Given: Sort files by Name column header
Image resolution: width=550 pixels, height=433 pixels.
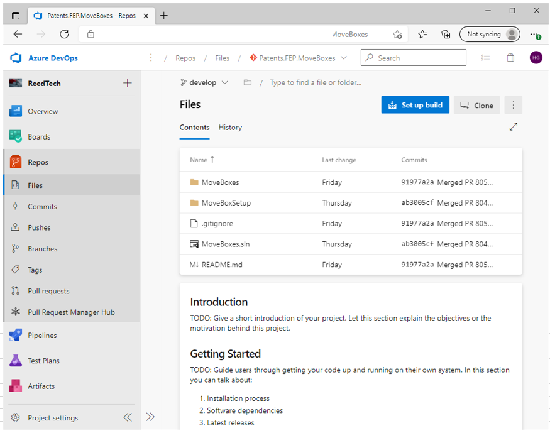Looking at the screenshot, I should (199, 160).
